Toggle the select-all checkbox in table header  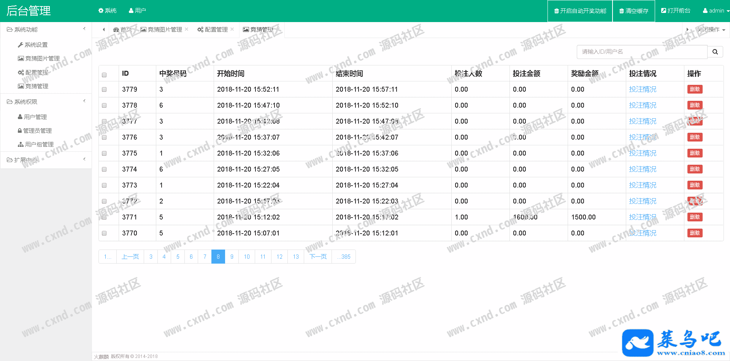[104, 75]
